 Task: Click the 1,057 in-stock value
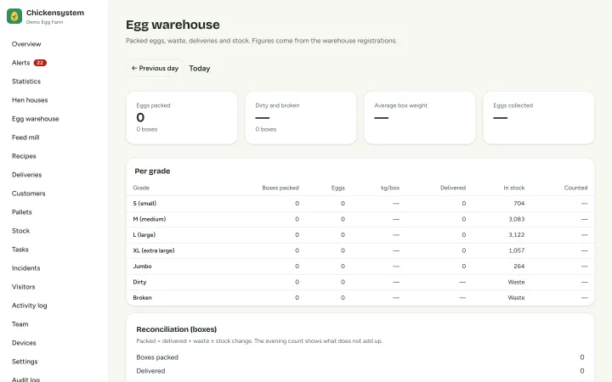[x=517, y=250]
